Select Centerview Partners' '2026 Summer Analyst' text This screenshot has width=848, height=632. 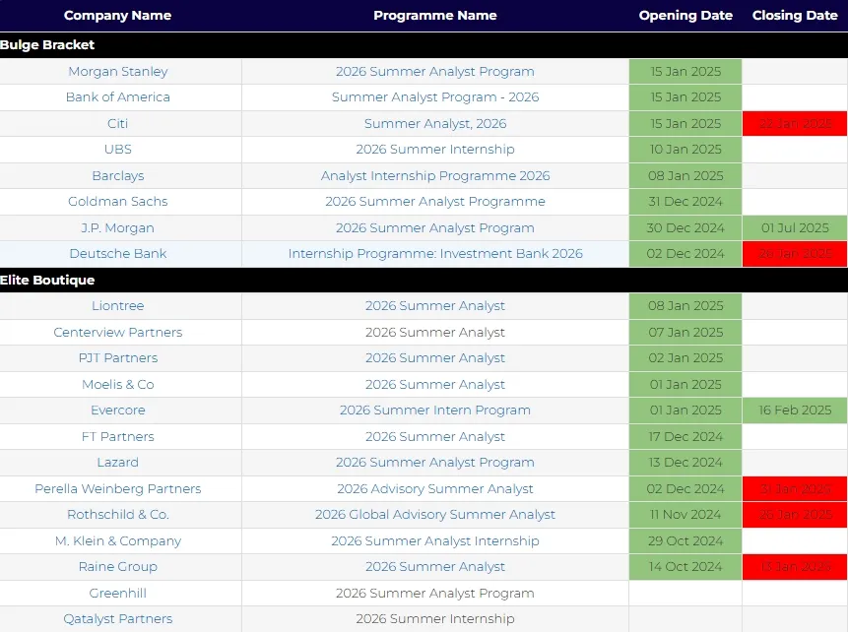coord(434,333)
